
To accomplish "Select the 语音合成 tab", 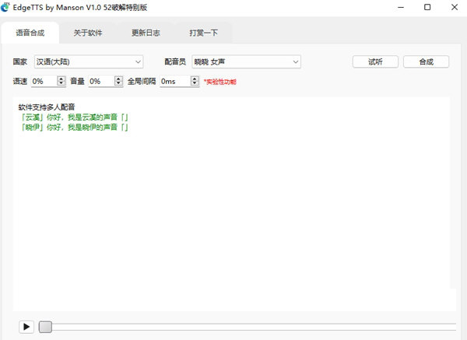I will [30, 33].
